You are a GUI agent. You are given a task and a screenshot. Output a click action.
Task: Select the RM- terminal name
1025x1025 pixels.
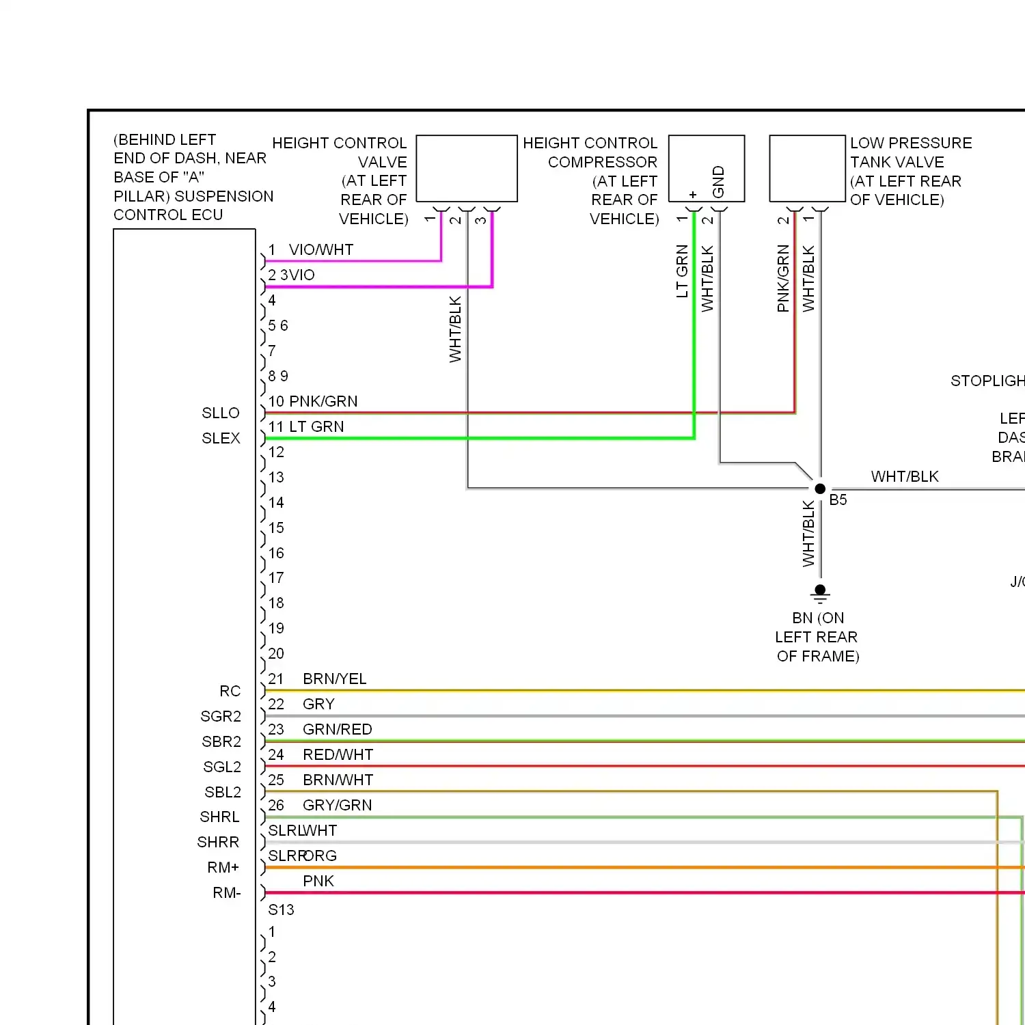coord(227,892)
